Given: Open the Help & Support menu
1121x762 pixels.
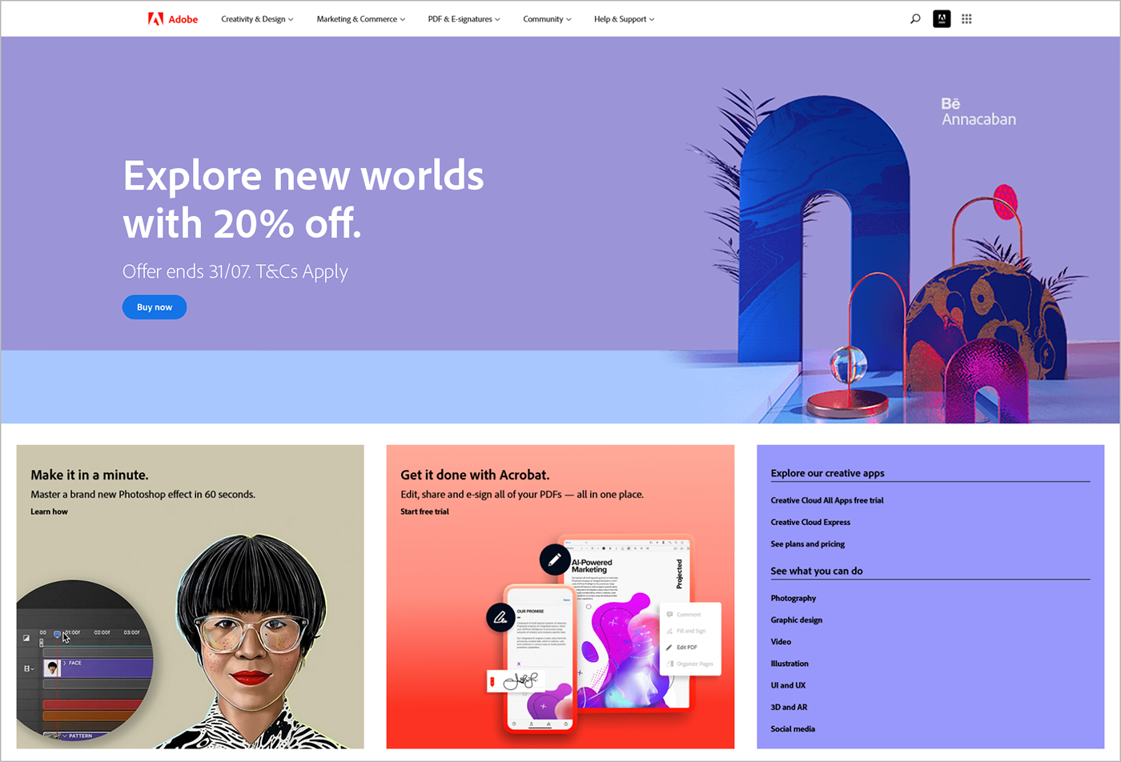Looking at the screenshot, I should pos(624,18).
